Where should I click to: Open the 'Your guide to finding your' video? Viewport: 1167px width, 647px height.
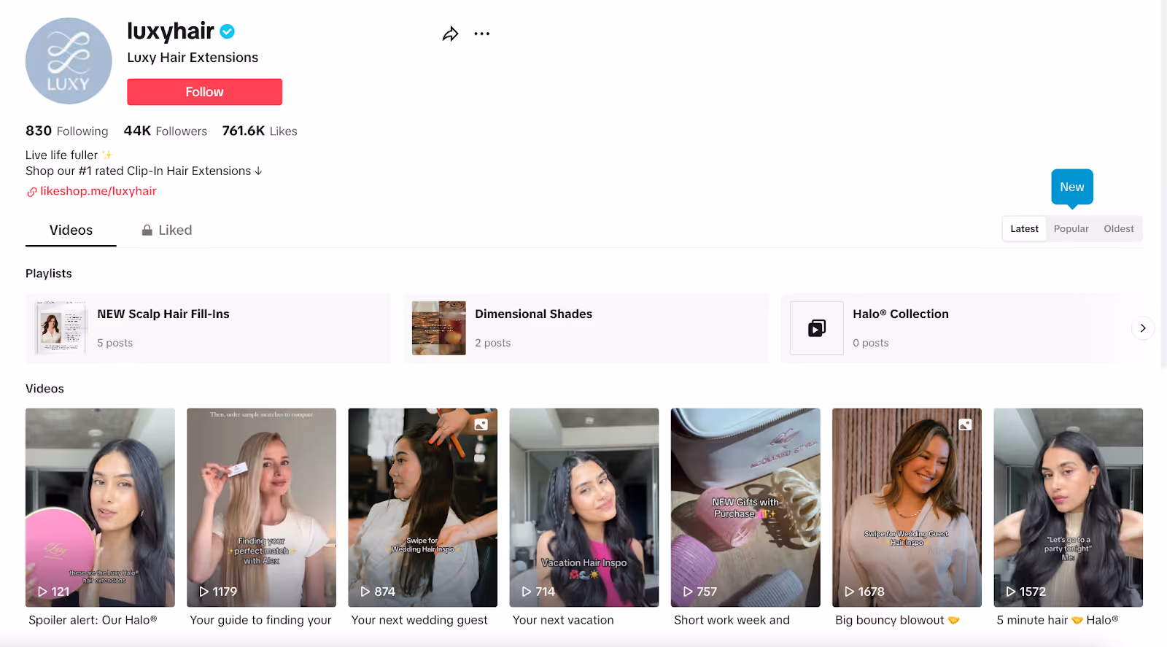[x=261, y=508]
